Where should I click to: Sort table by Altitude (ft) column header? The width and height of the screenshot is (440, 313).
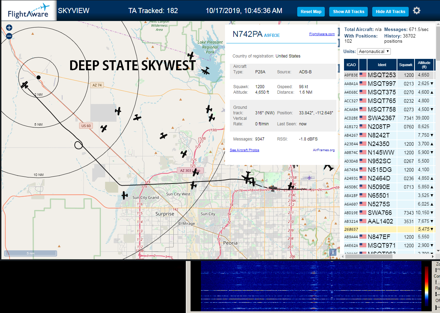tap(424, 65)
